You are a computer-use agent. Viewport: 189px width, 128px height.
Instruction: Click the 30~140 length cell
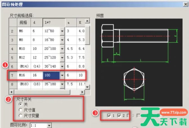coord(51,67)
